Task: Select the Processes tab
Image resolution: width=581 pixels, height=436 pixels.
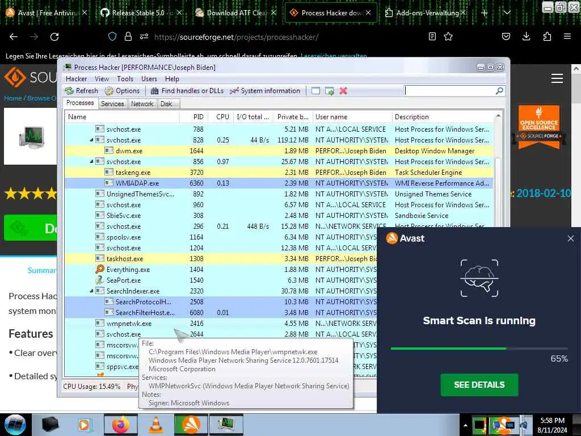Action: pos(80,103)
